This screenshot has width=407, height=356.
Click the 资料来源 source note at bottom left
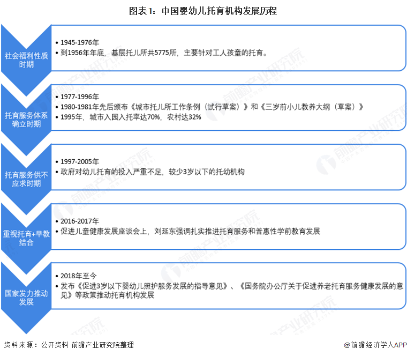click(69, 345)
